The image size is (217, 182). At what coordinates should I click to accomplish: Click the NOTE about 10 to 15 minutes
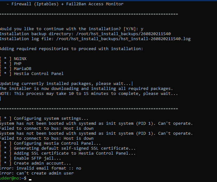(x=89, y=94)
